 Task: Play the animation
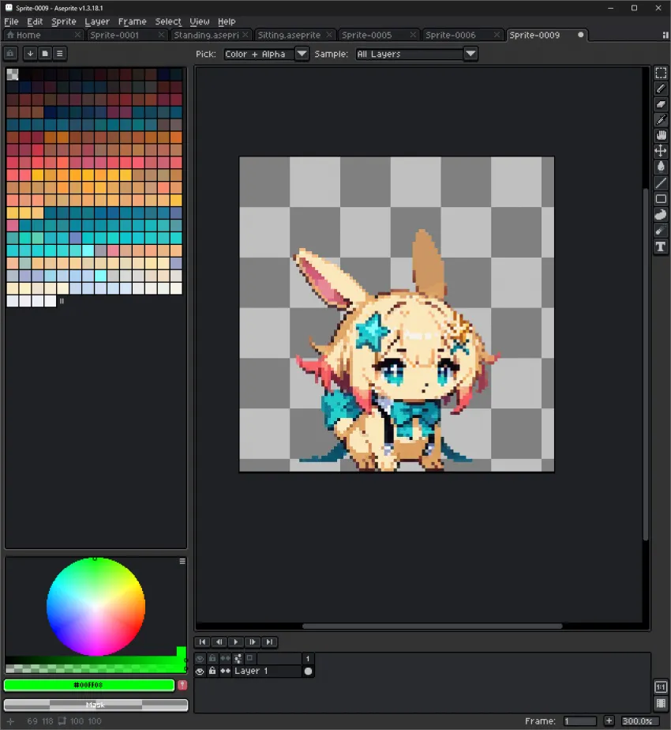(236, 642)
